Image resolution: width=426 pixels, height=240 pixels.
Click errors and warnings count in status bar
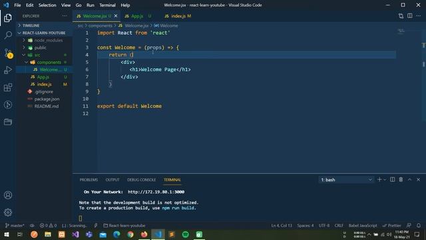click(x=48, y=225)
